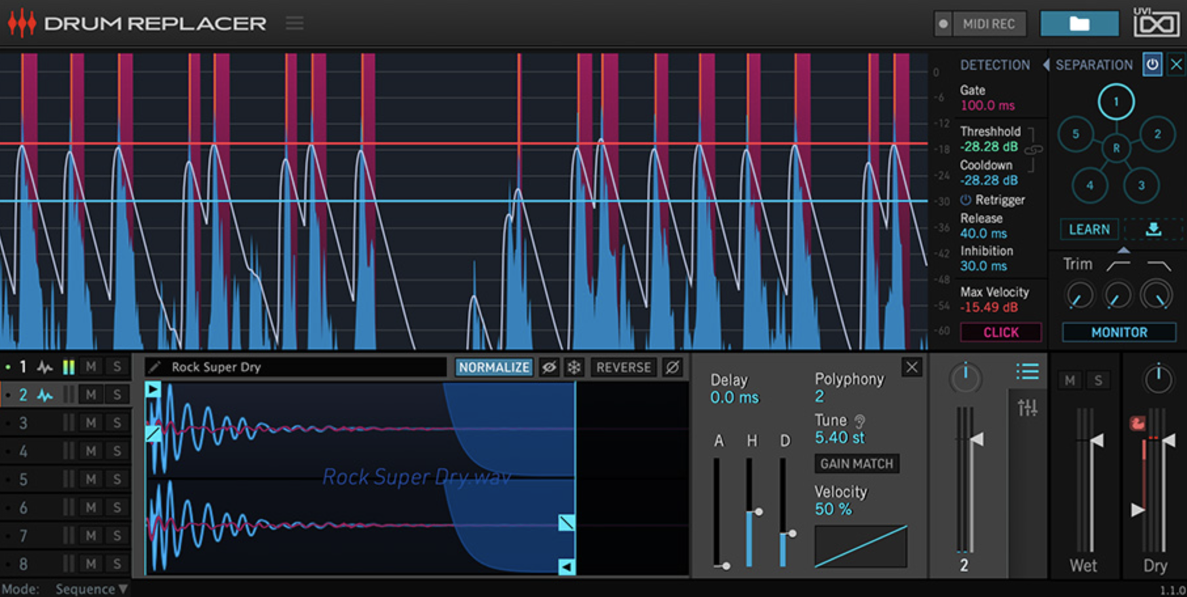Click the Cooldown value -28.28 dB
Image resolution: width=1187 pixels, height=597 pixels.
(989, 180)
